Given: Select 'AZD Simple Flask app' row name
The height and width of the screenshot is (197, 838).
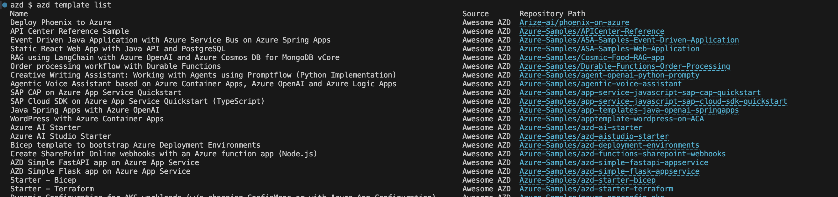Looking at the screenshot, I should point(100,171).
